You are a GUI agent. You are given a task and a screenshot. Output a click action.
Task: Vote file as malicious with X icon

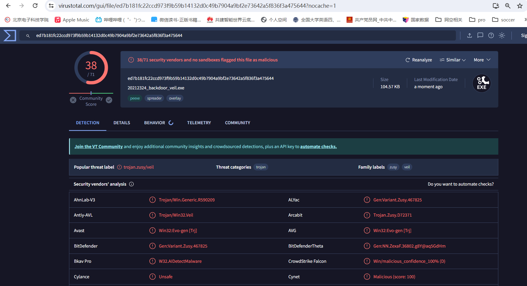[73, 100]
